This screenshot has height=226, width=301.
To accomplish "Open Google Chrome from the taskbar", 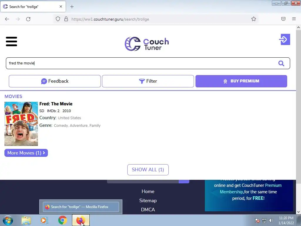I will (x=63, y=220).
